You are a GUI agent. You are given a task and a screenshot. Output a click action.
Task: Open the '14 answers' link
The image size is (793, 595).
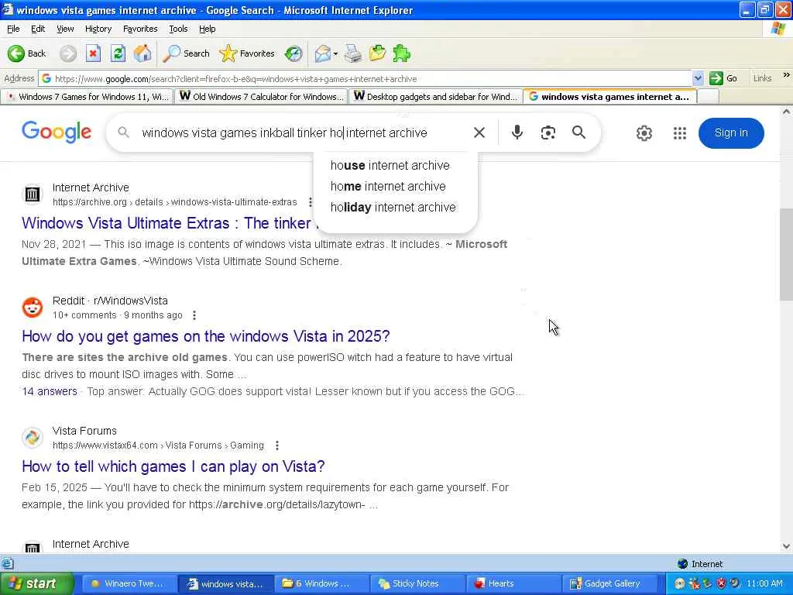coord(50,391)
